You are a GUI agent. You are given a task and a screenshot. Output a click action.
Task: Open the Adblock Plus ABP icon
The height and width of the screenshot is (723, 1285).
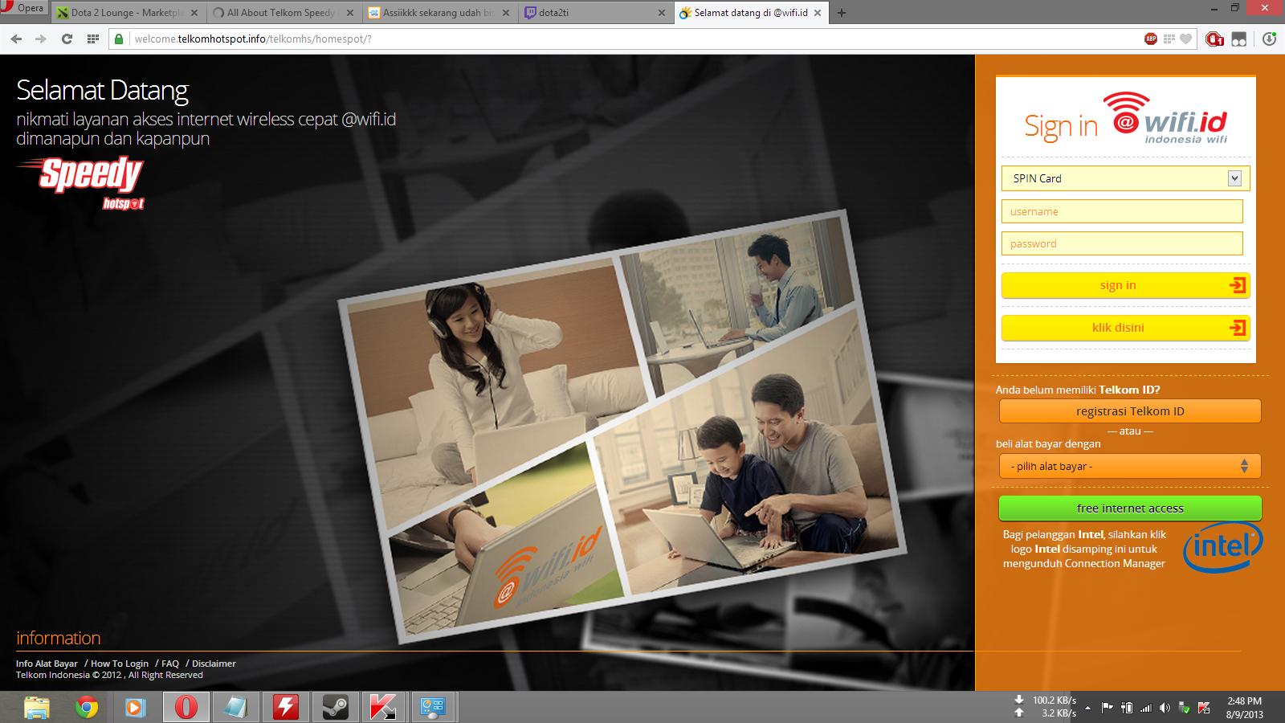pyautogui.click(x=1151, y=39)
